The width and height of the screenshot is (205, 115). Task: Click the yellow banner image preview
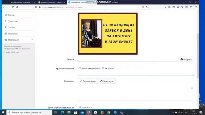click(108, 34)
